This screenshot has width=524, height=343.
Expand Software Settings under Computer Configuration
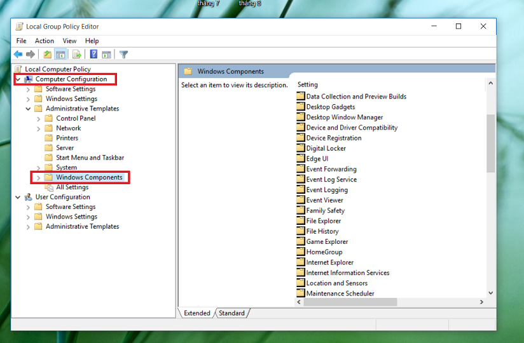tap(28, 90)
